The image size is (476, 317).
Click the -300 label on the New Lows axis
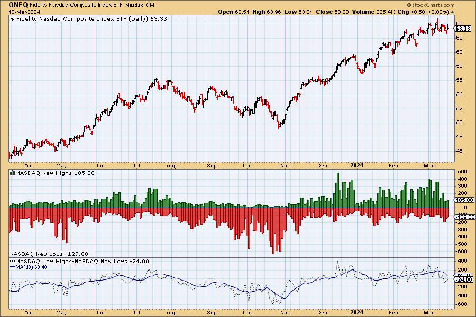461,229
